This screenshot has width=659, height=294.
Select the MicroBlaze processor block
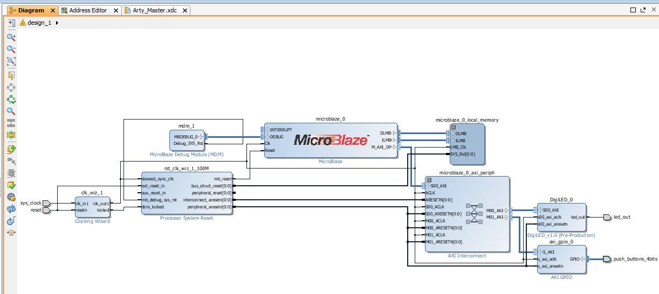coord(331,140)
